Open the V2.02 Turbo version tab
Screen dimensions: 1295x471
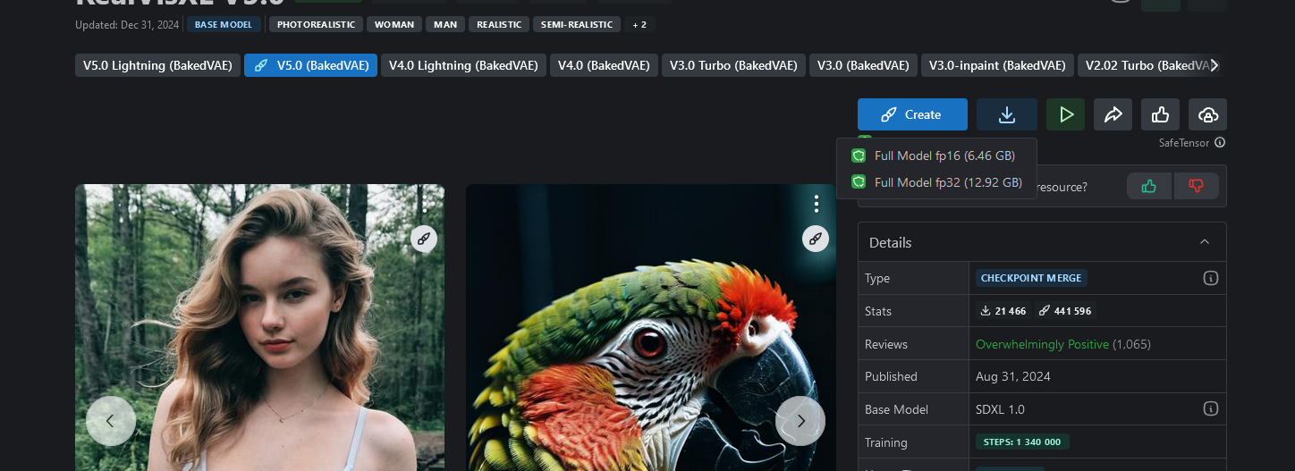(x=1149, y=65)
